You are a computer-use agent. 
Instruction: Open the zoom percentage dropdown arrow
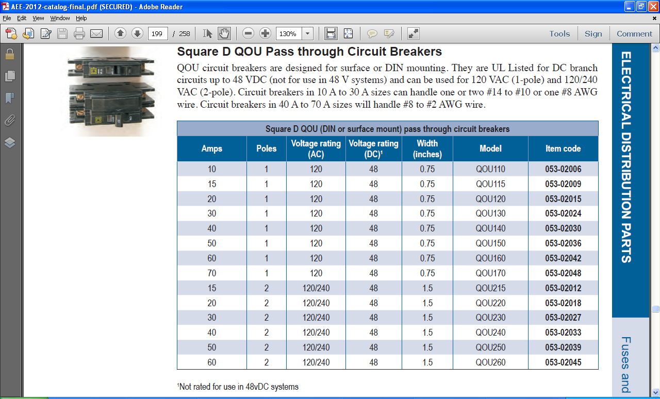(308, 34)
